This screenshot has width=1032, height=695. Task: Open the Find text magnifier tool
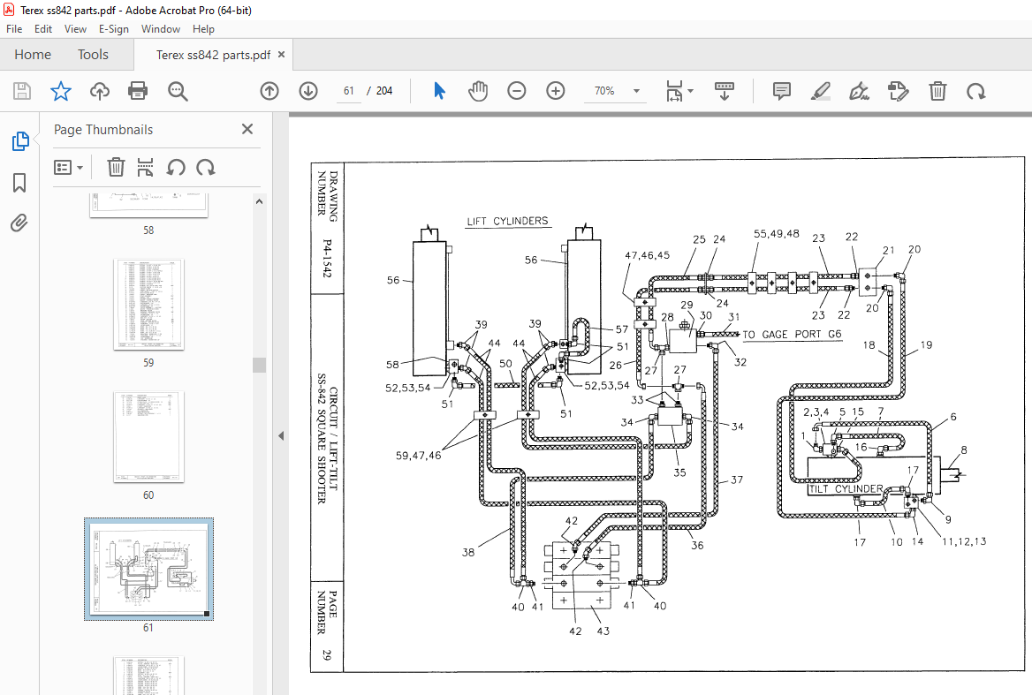click(x=178, y=91)
